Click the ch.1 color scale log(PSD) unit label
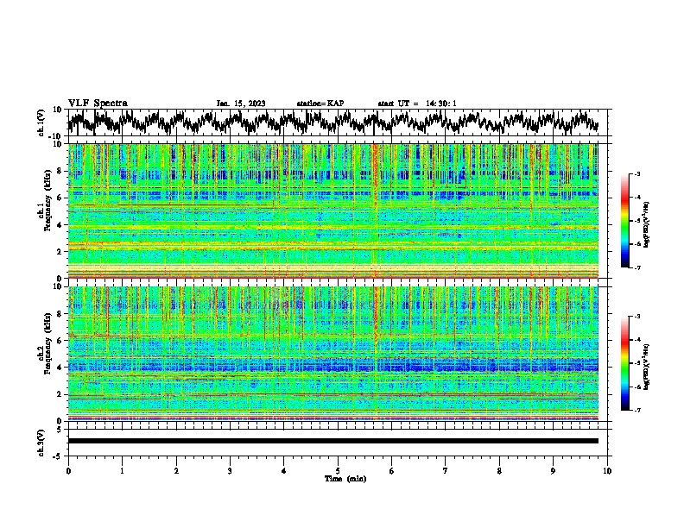Viewport: 684px width, 528px height. click(x=647, y=225)
